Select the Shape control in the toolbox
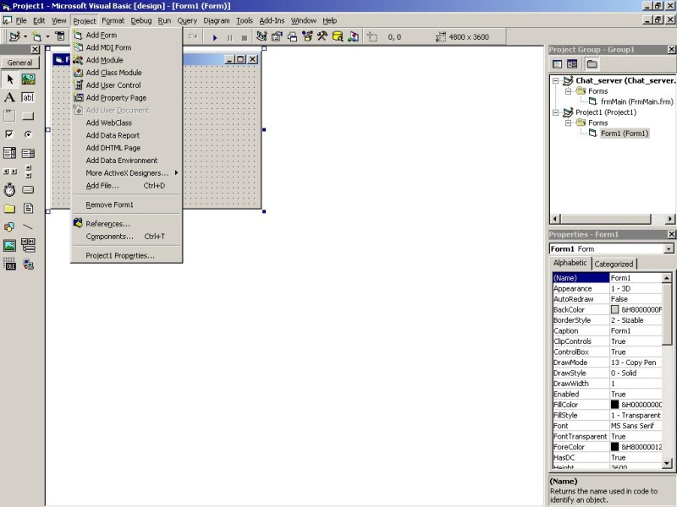The height and width of the screenshot is (507, 677). (x=9, y=226)
